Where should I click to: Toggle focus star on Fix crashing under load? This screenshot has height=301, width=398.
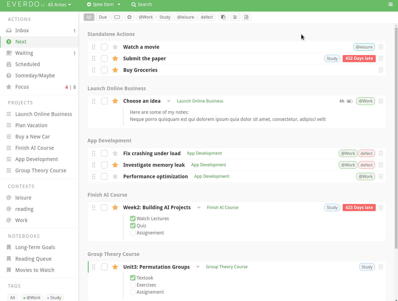pyautogui.click(x=115, y=153)
